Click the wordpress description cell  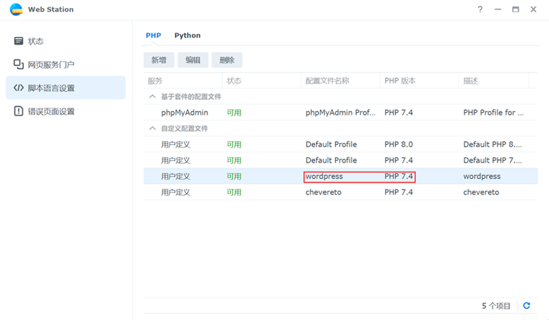point(482,176)
